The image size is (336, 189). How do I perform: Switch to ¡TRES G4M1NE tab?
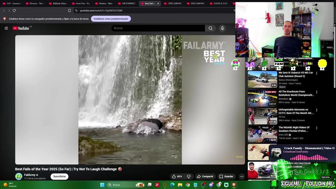point(173,3)
